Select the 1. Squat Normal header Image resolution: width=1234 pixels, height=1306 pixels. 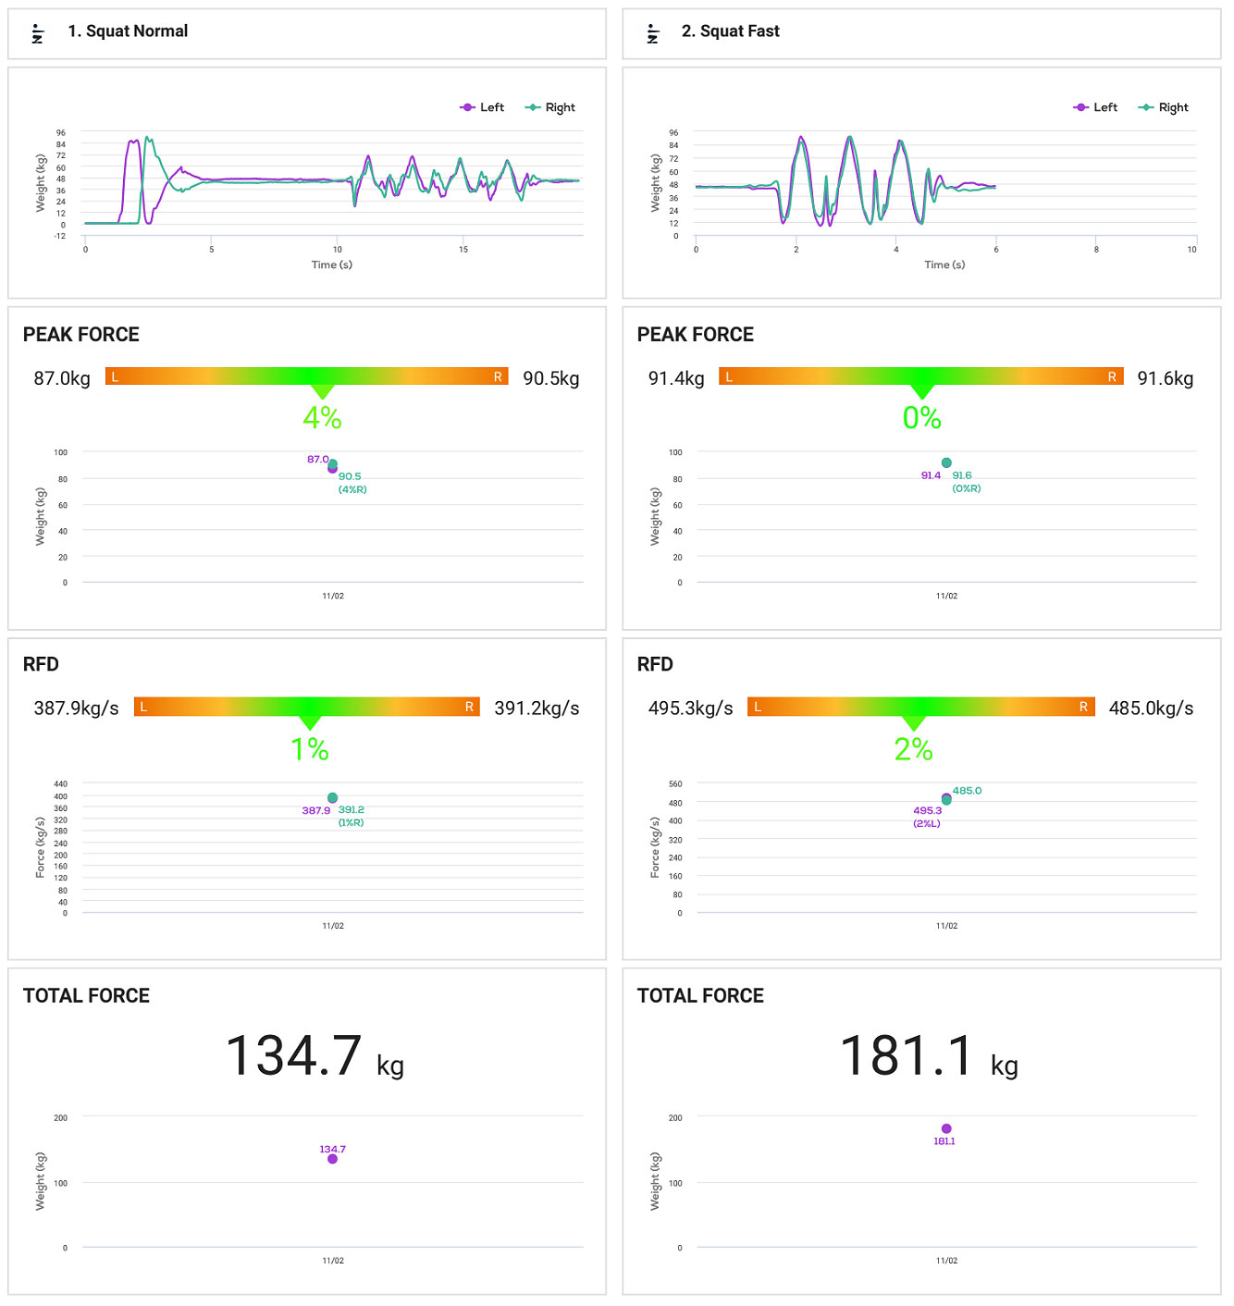307,34
